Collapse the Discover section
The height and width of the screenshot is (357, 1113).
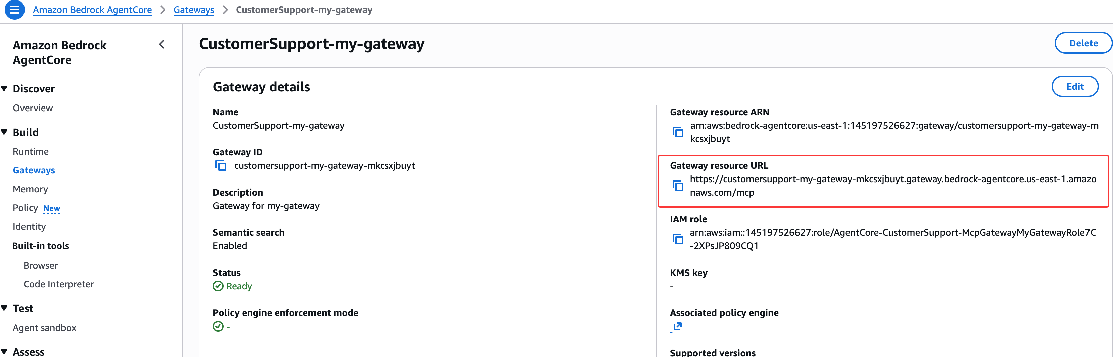tap(5, 89)
